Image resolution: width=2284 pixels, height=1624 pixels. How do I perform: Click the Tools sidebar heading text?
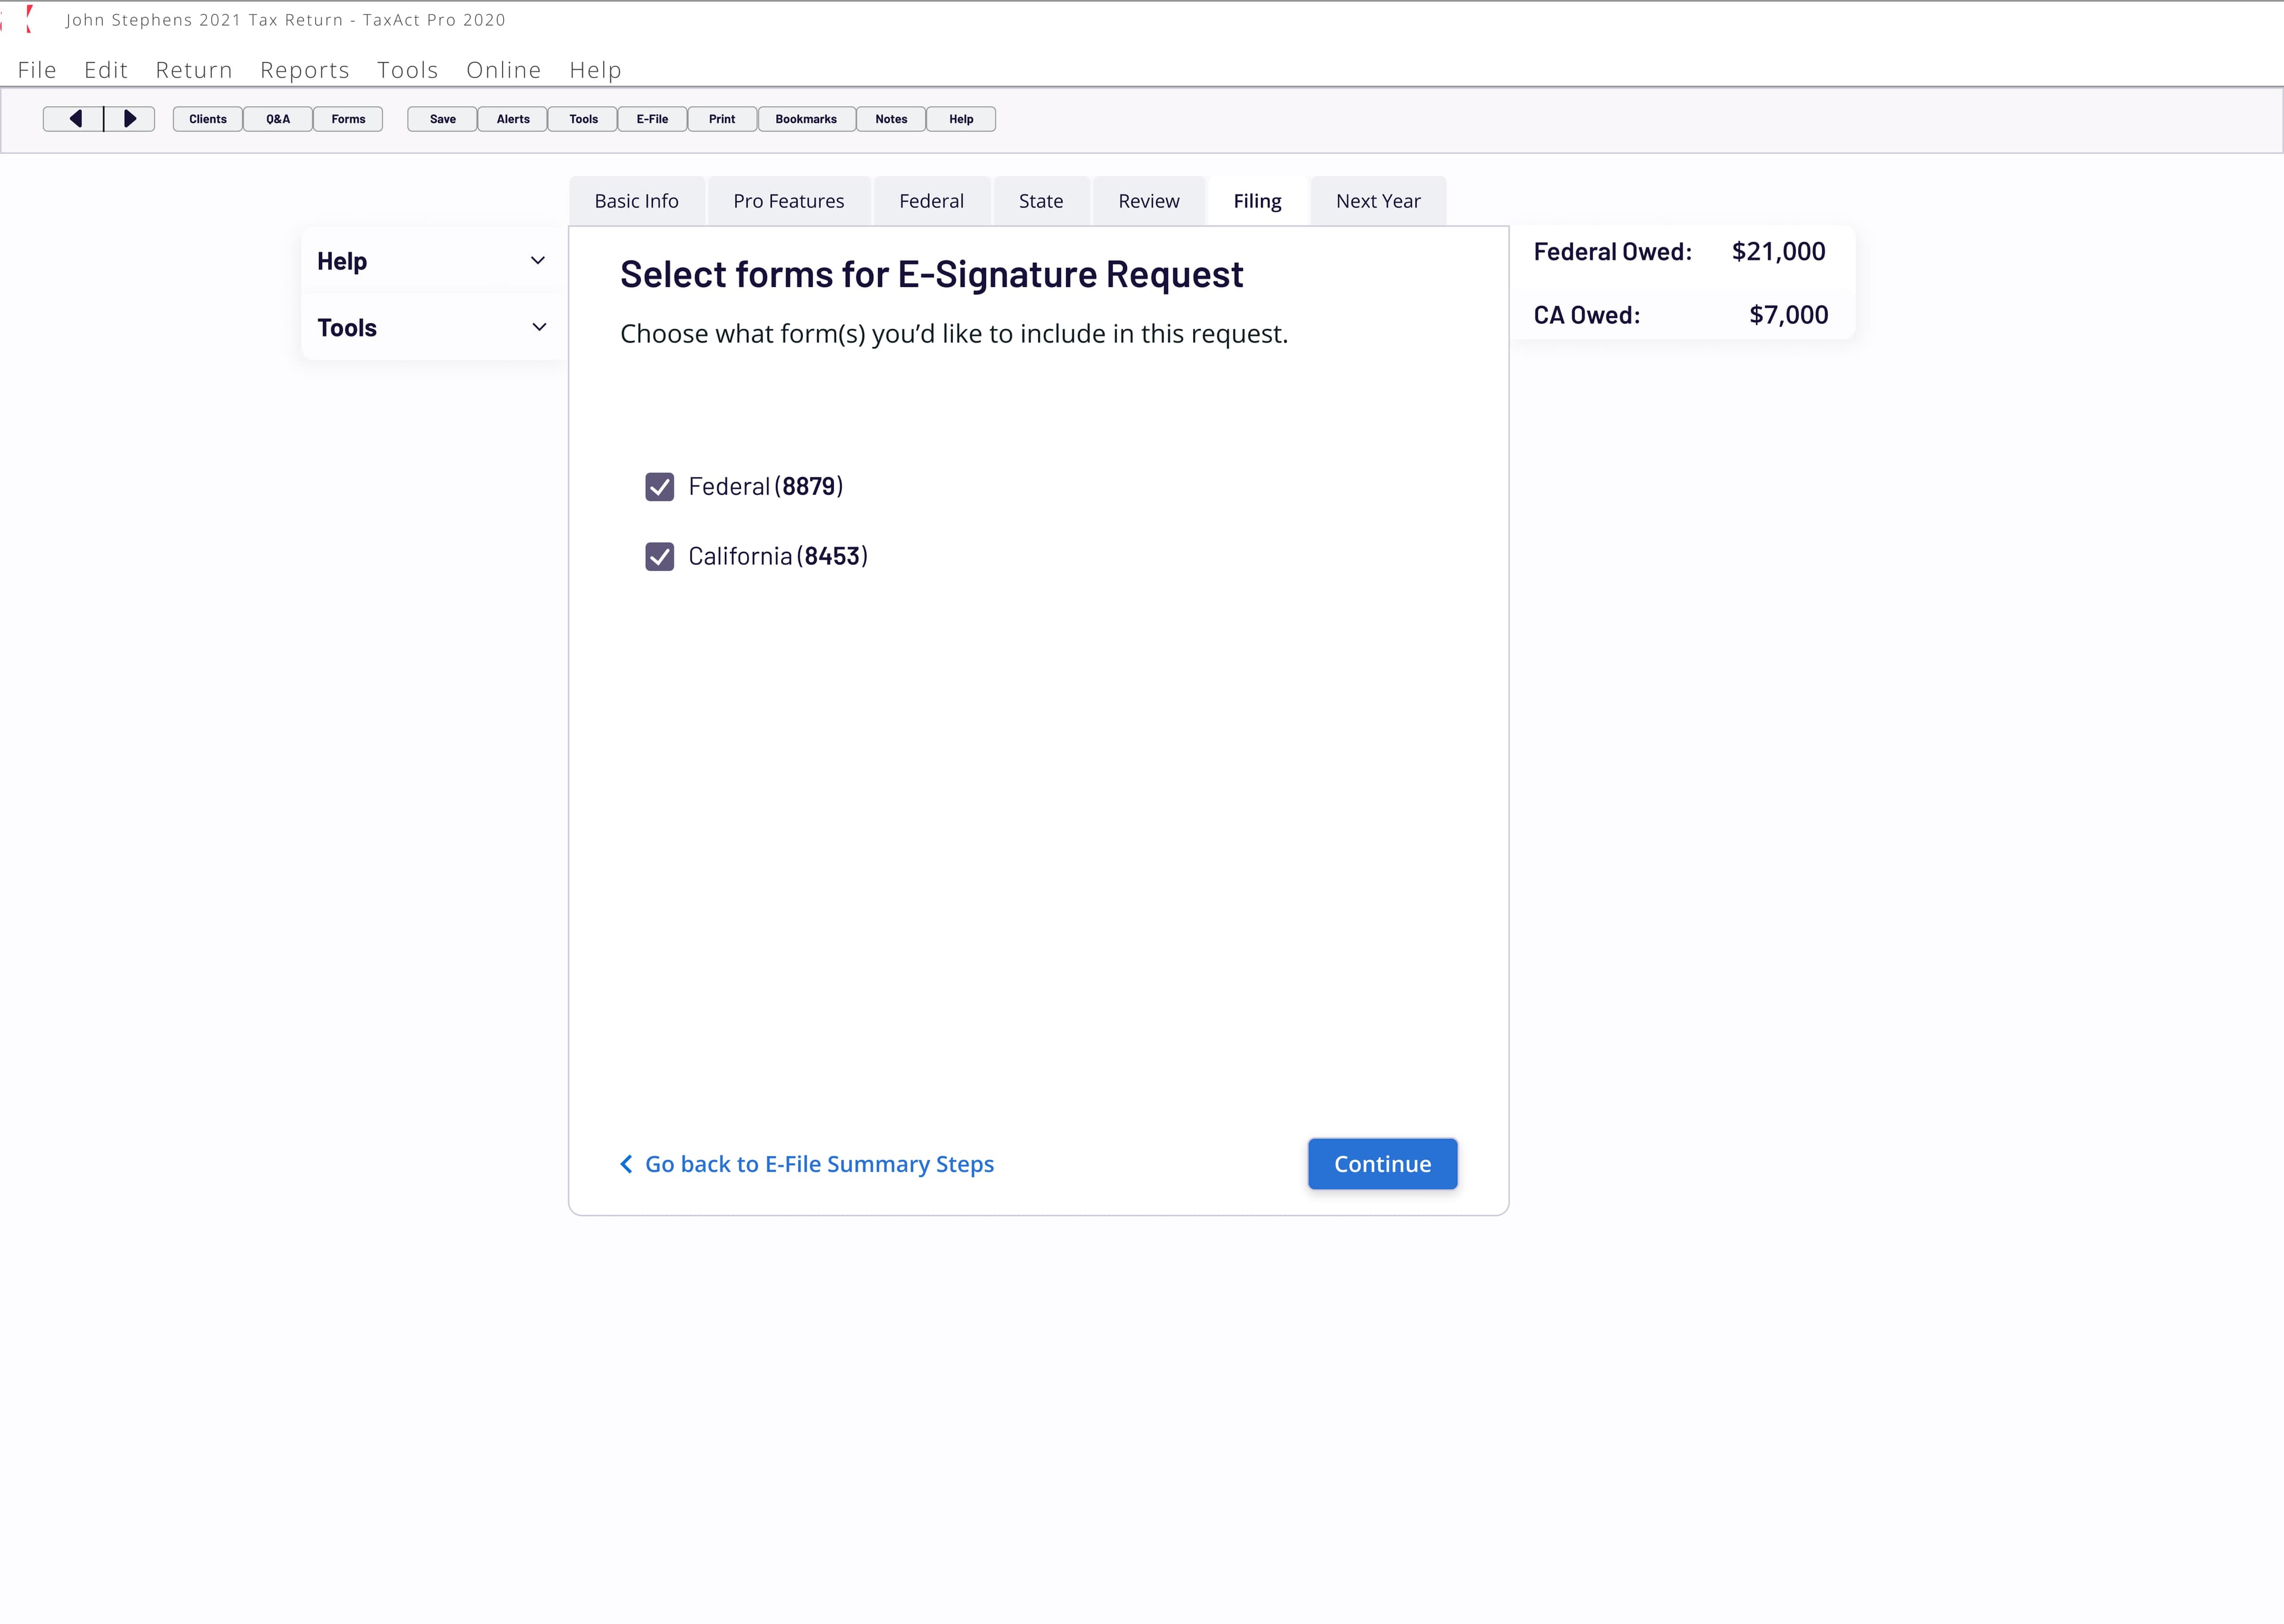coord(347,328)
